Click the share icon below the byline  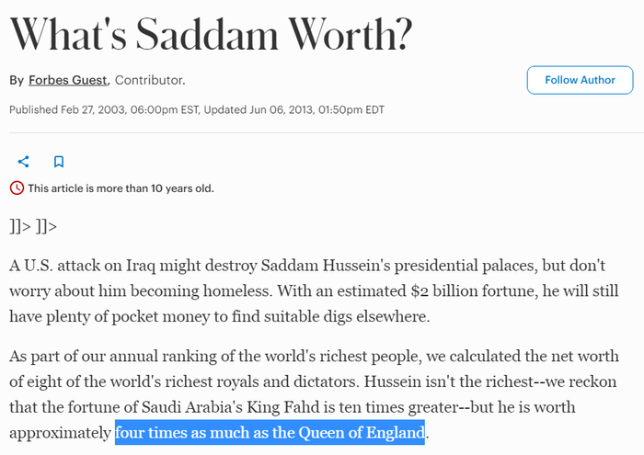[24, 161]
